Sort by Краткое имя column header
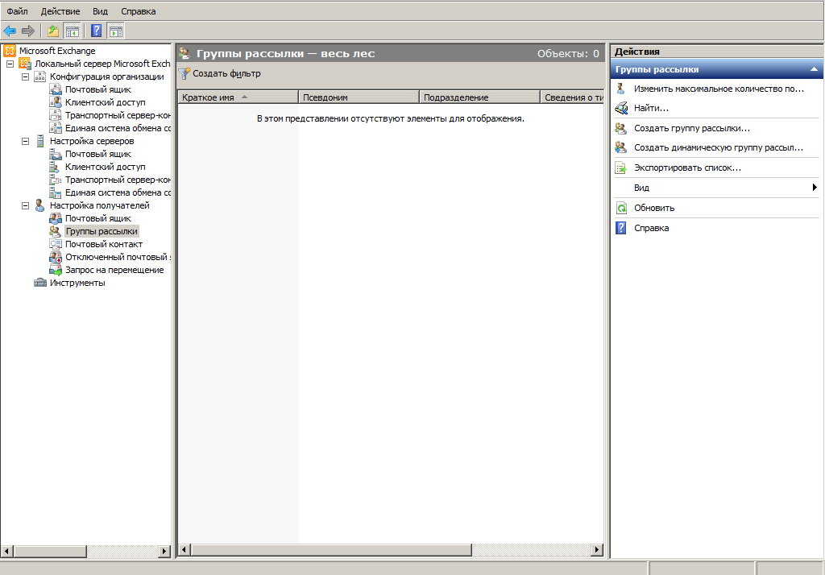The width and height of the screenshot is (825, 575). [238, 97]
